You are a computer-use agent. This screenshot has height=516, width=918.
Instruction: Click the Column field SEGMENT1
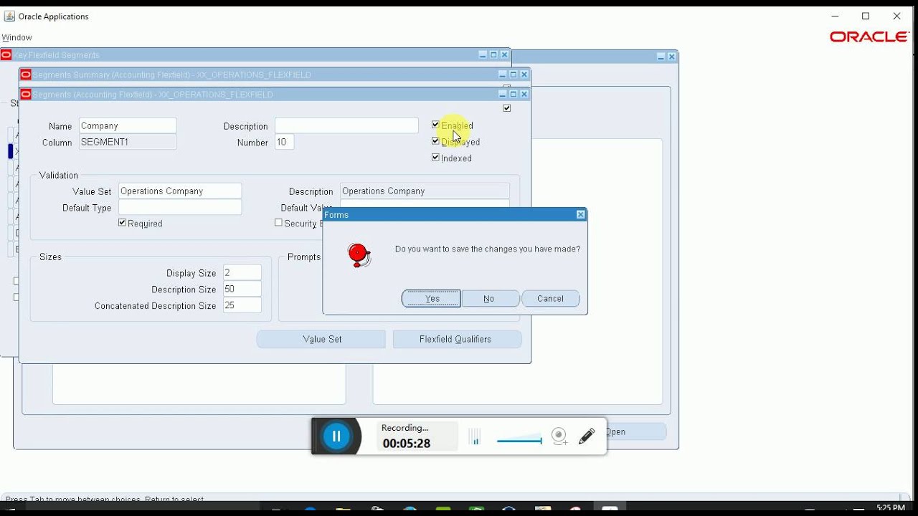pyautogui.click(x=128, y=142)
